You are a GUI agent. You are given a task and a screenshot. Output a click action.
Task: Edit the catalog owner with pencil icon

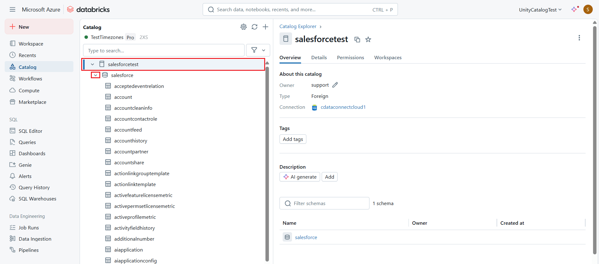pos(335,85)
